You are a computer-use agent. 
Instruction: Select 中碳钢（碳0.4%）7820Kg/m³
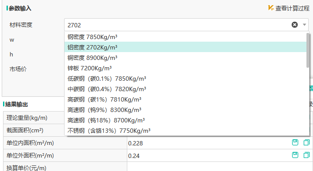[x=185, y=89]
